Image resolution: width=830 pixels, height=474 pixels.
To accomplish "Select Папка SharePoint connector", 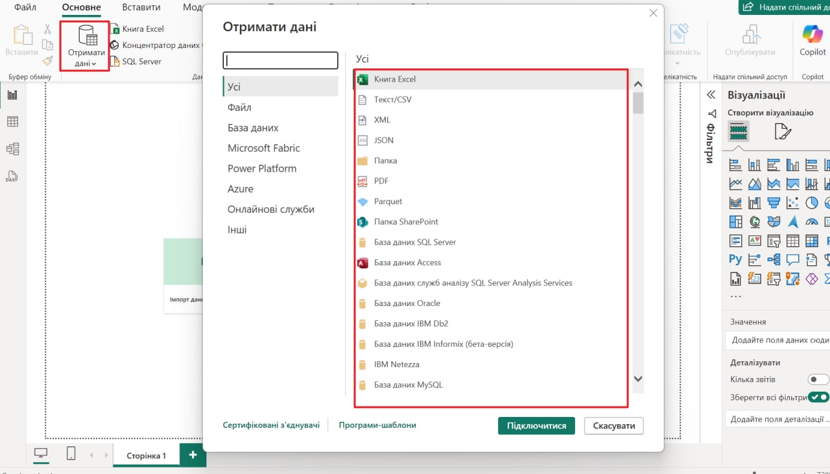I will [x=492, y=222].
